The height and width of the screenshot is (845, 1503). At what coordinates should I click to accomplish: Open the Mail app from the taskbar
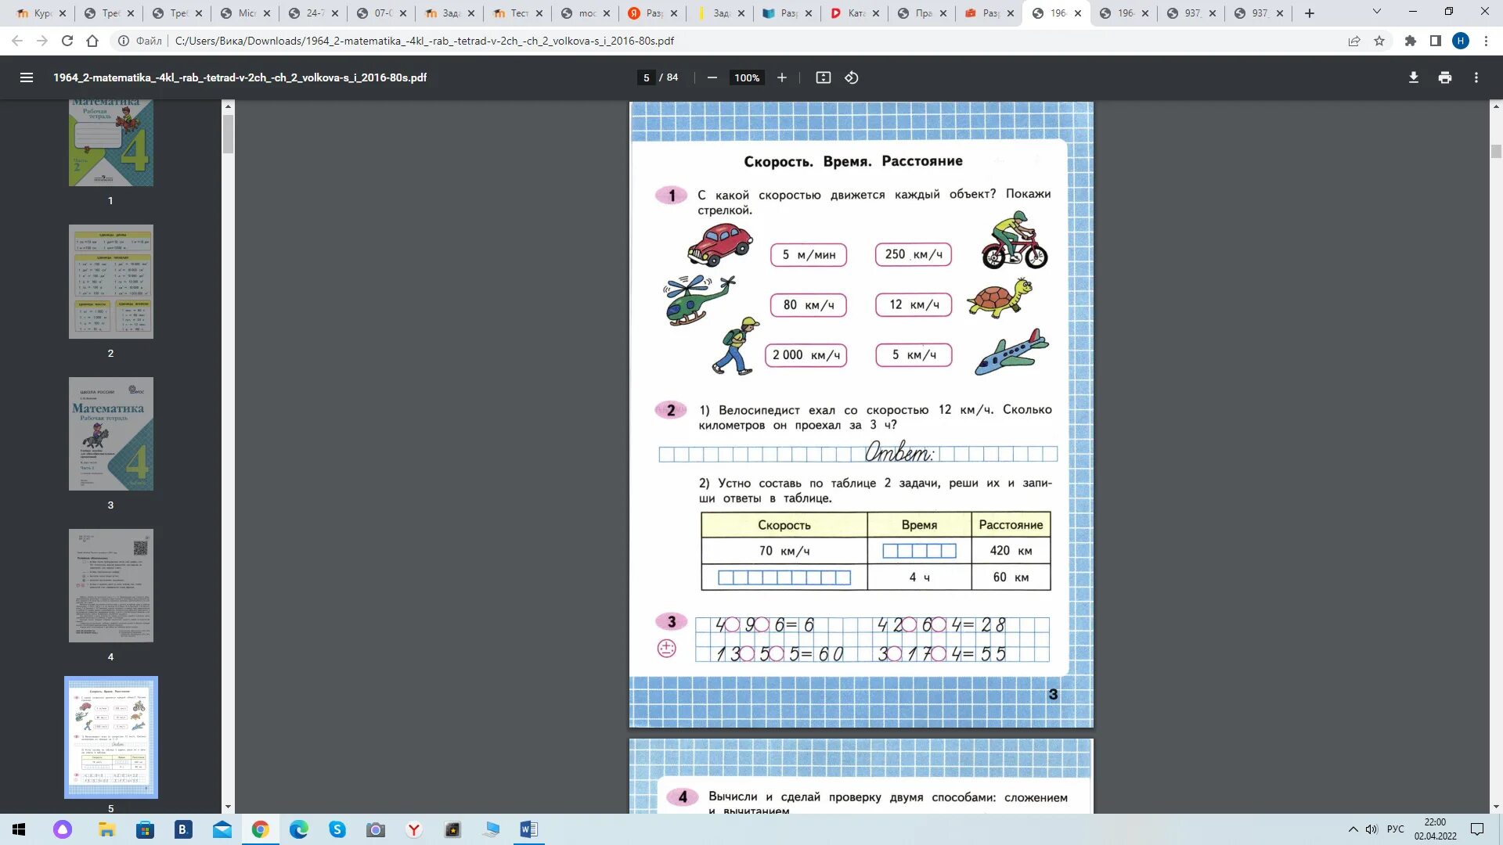coord(222,829)
